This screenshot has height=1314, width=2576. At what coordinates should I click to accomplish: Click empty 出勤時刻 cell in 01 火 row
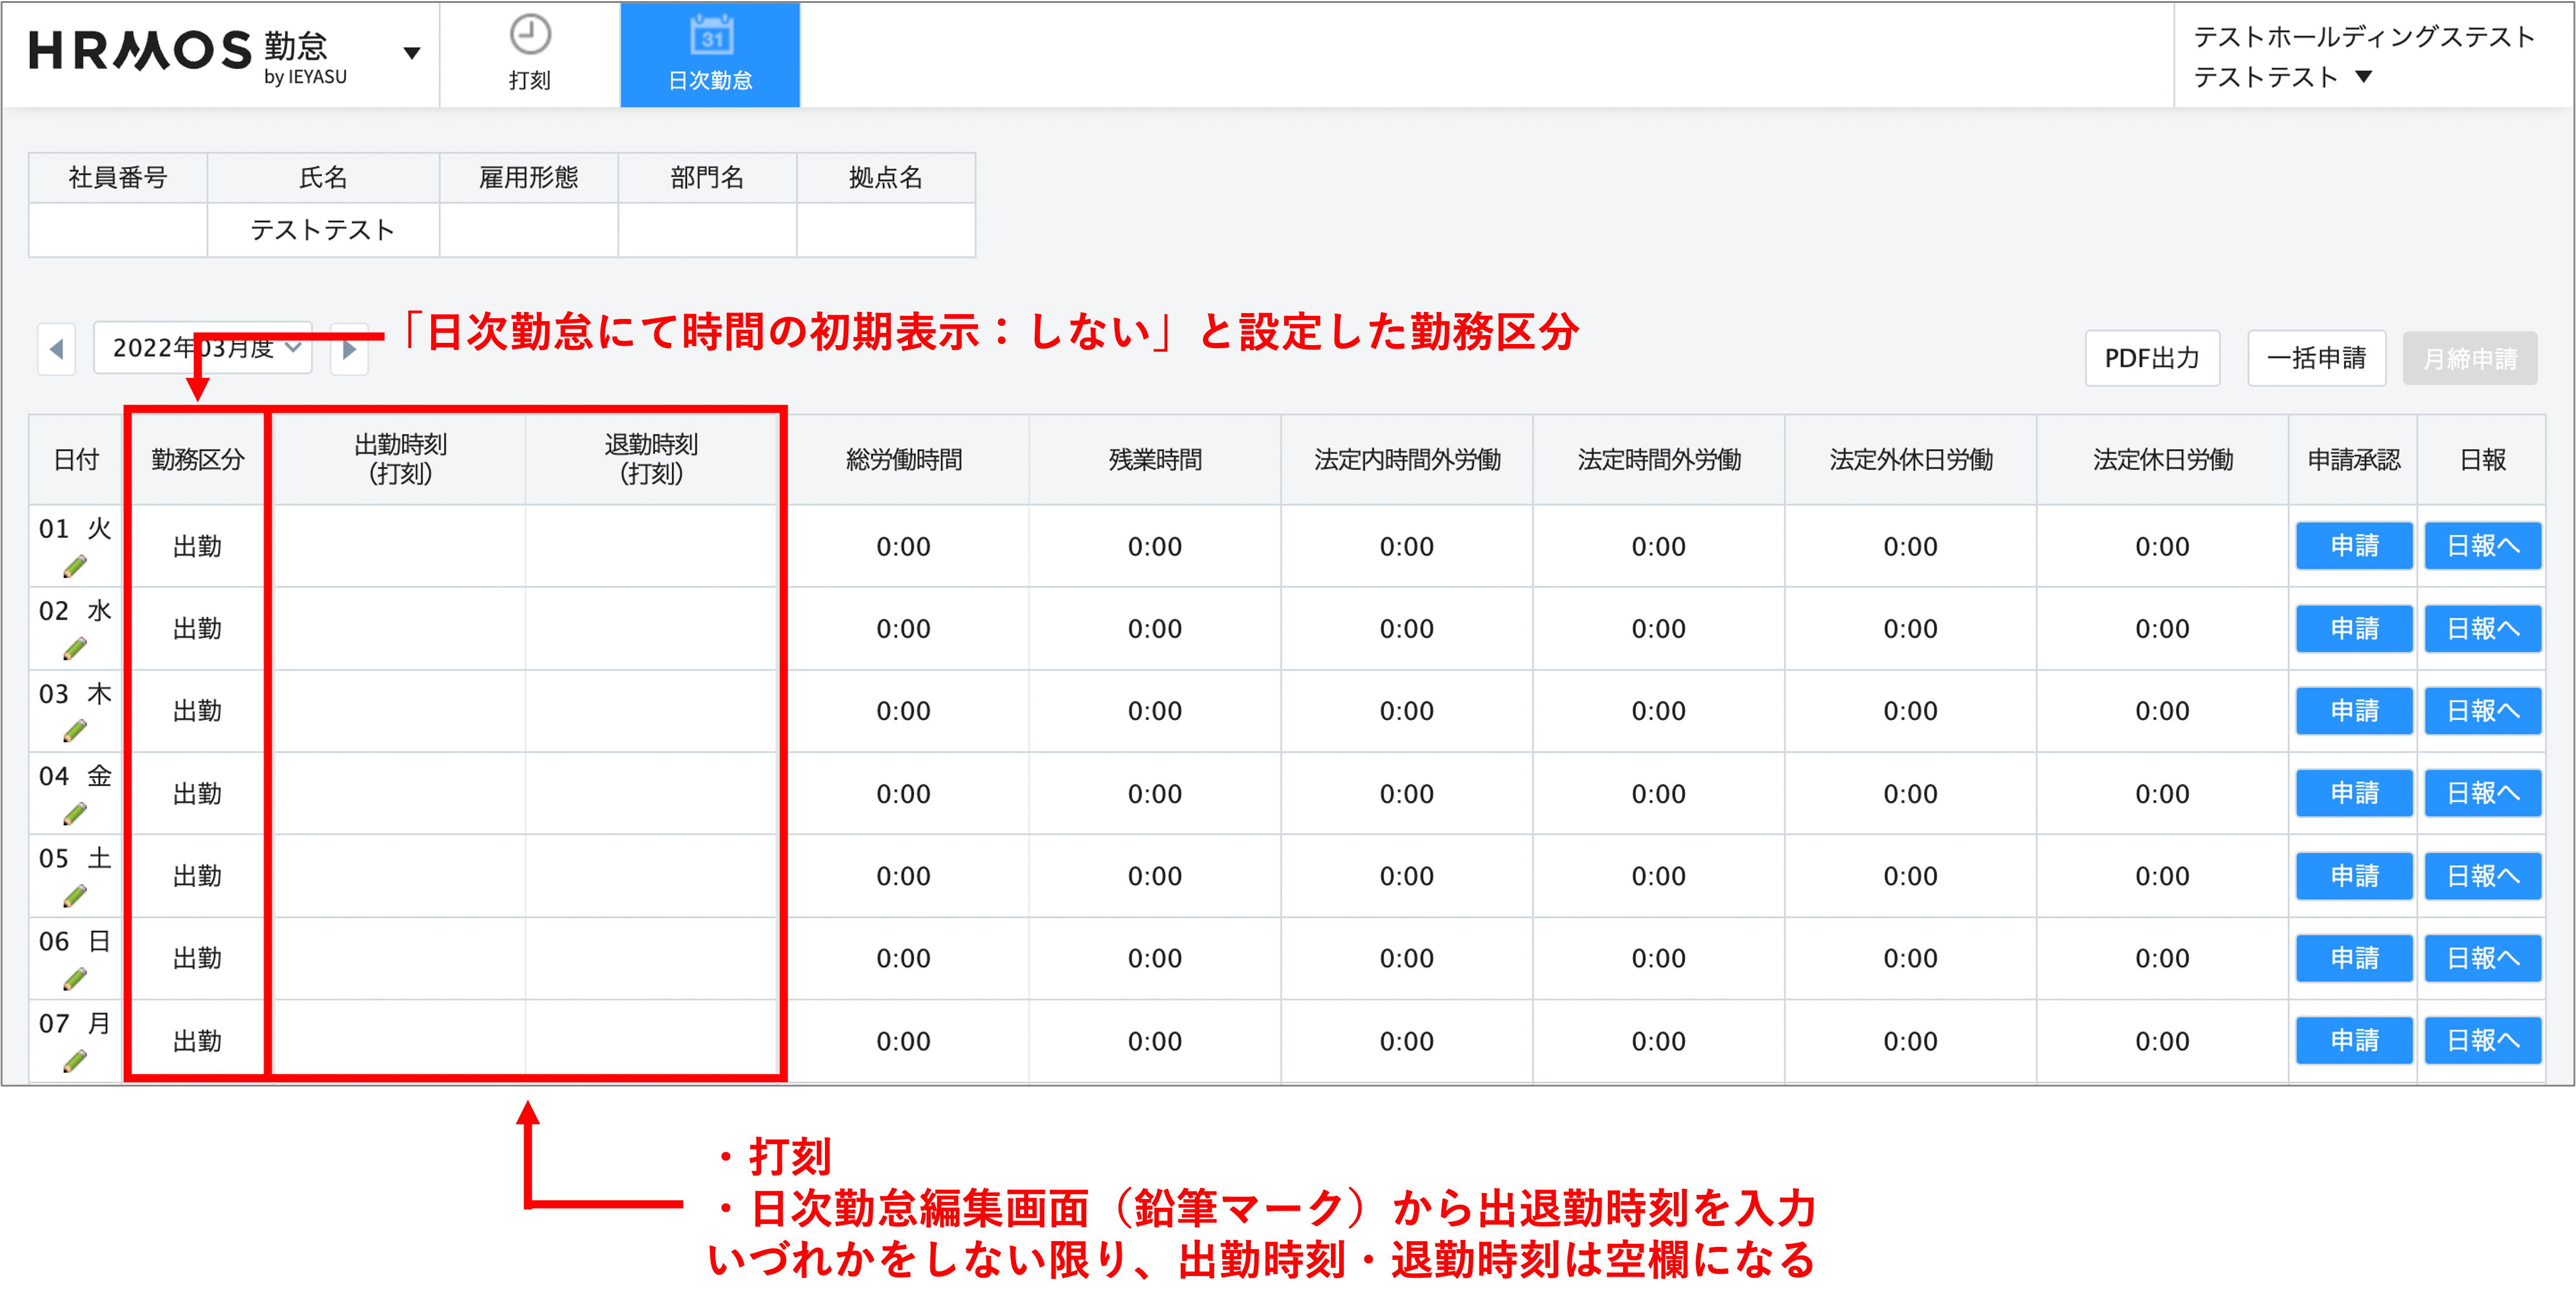[x=400, y=547]
